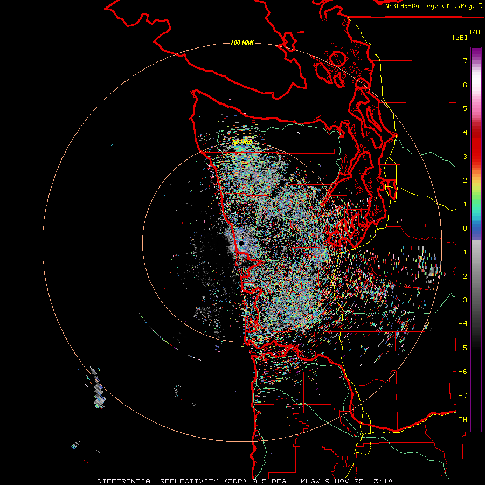
Task: Click the 4 value on the dB scale
Action: [x=465, y=133]
